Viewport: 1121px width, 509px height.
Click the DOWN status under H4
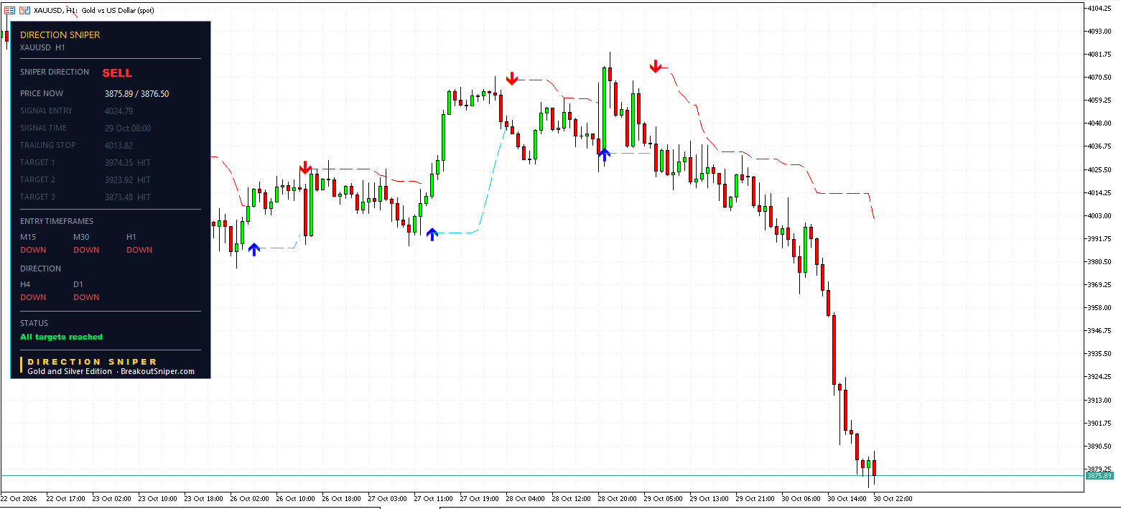click(x=33, y=297)
